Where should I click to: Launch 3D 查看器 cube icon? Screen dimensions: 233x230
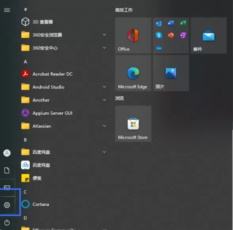click(x=25, y=22)
